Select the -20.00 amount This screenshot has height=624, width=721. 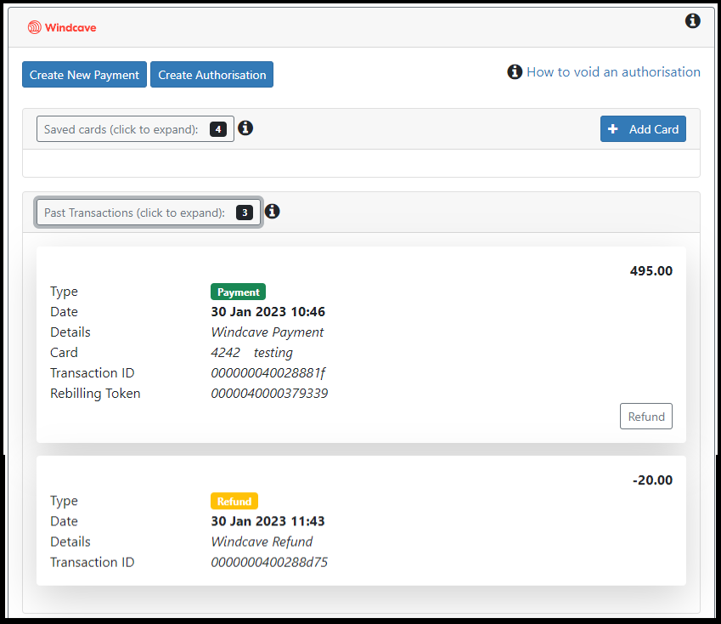coord(652,480)
